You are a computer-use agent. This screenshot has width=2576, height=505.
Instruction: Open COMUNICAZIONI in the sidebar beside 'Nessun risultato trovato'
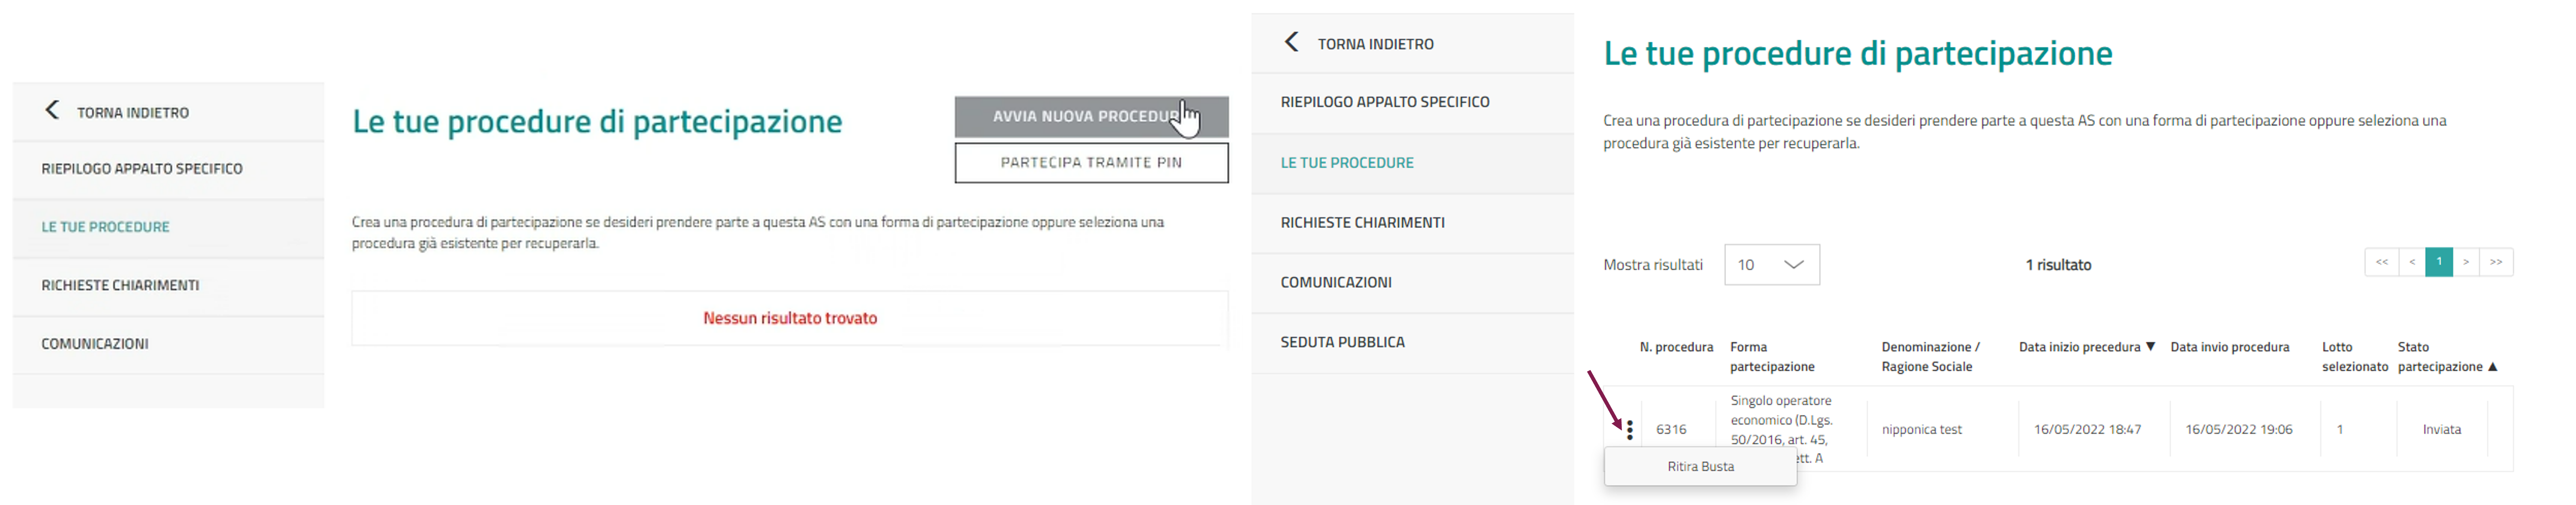coord(95,344)
